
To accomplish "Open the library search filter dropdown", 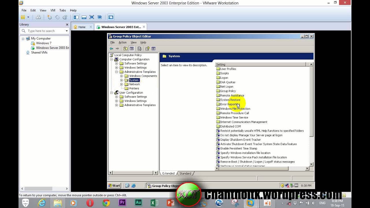I will (x=66, y=31).
